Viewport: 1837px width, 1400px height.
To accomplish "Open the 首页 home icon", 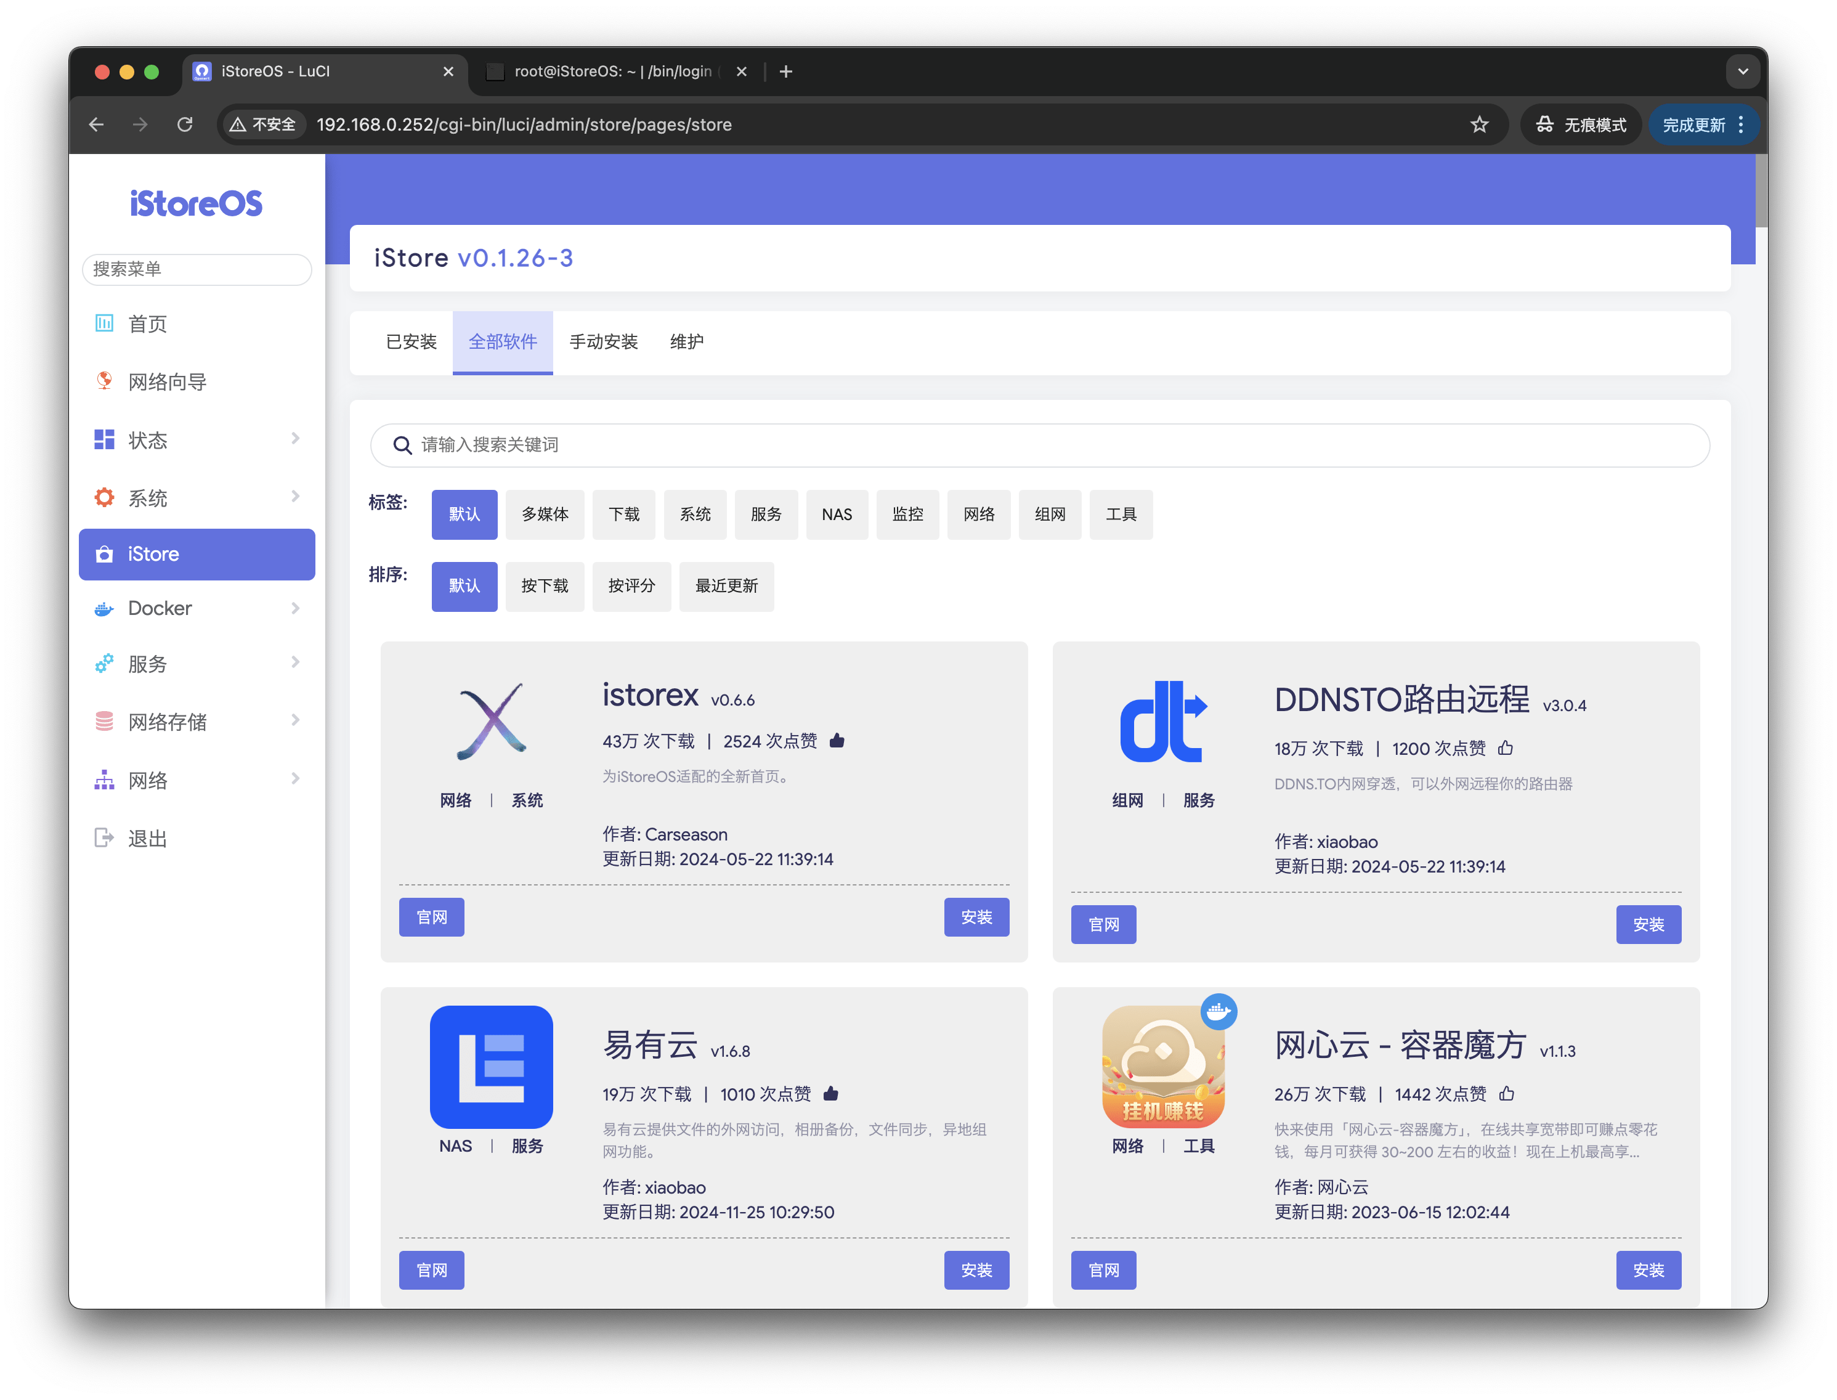I will [104, 324].
